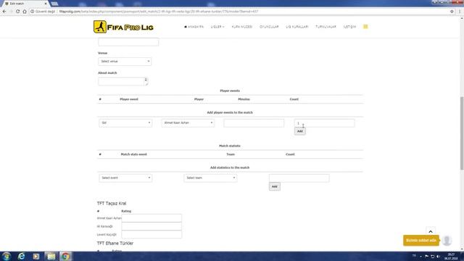Screen dimensions: 464x261
Task: Open the yellow hamburger menu icon
Action: click(x=365, y=27)
